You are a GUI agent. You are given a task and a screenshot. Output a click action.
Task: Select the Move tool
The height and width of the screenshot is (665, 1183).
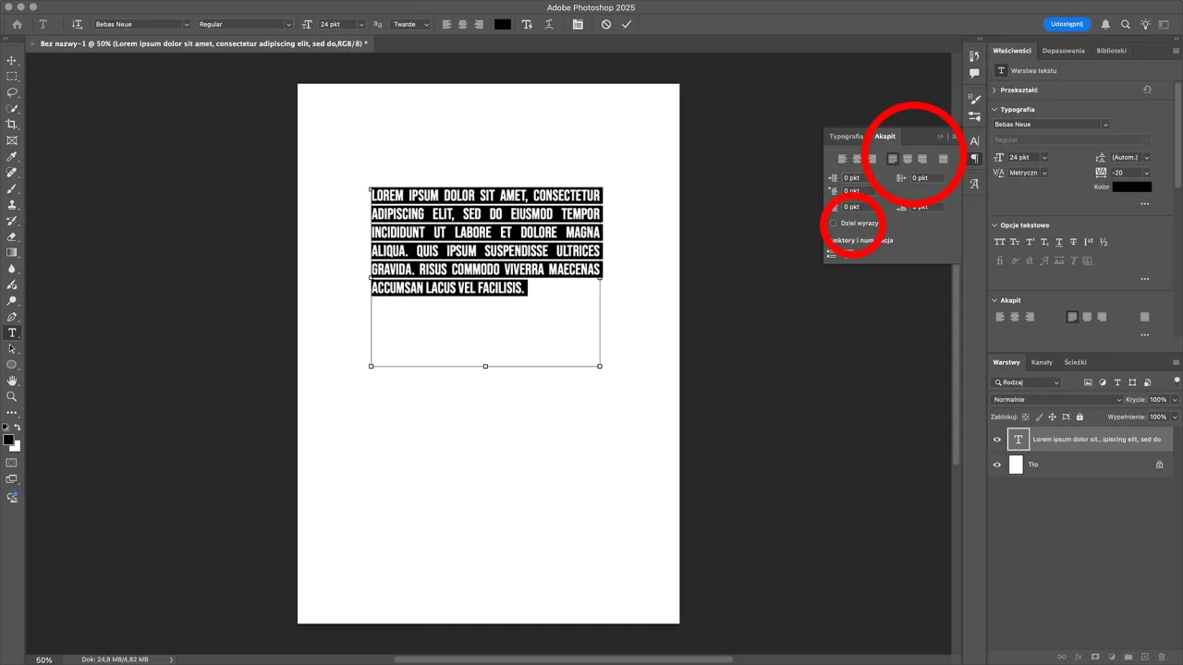pos(12,60)
